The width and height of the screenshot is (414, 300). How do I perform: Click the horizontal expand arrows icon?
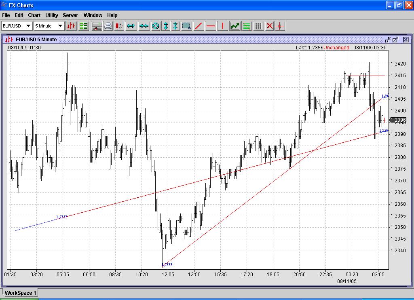(131, 26)
